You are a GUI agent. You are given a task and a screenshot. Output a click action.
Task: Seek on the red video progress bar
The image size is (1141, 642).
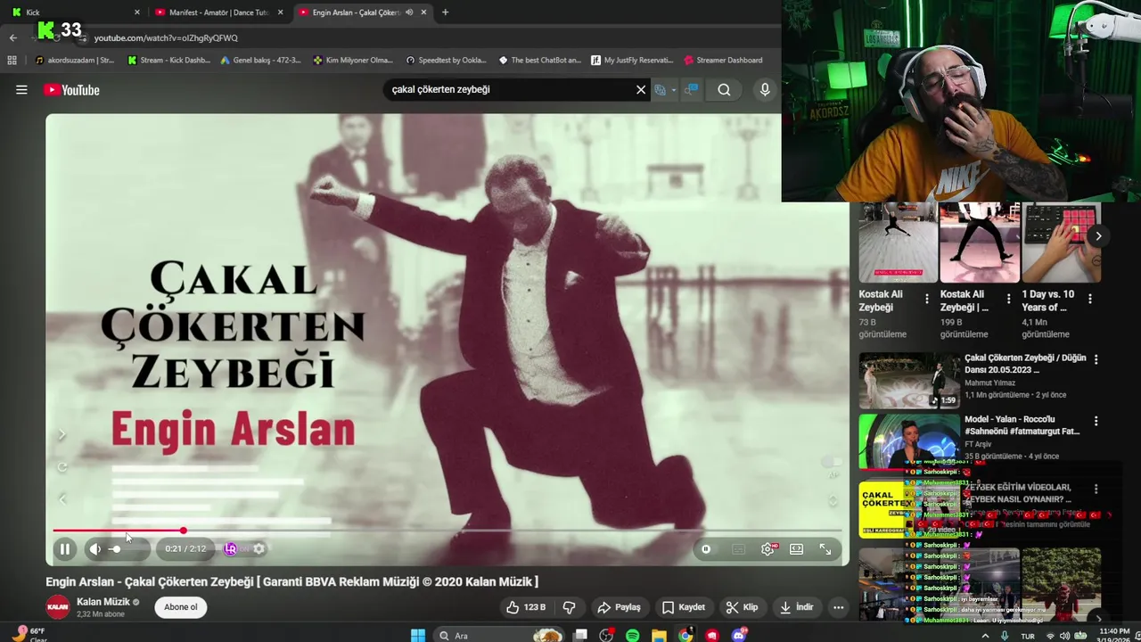click(x=446, y=531)
